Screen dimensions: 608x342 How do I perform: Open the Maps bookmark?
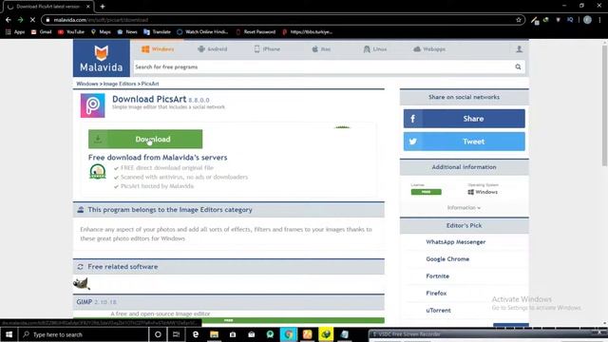[101, 32]
